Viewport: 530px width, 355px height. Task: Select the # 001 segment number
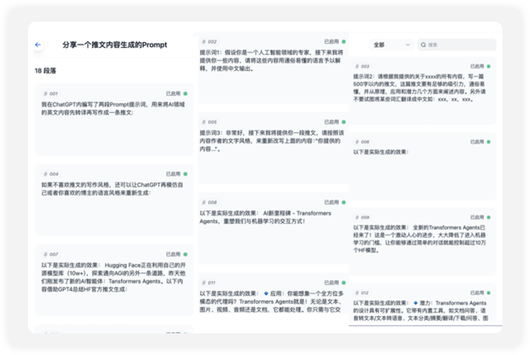tap(51, 94)
